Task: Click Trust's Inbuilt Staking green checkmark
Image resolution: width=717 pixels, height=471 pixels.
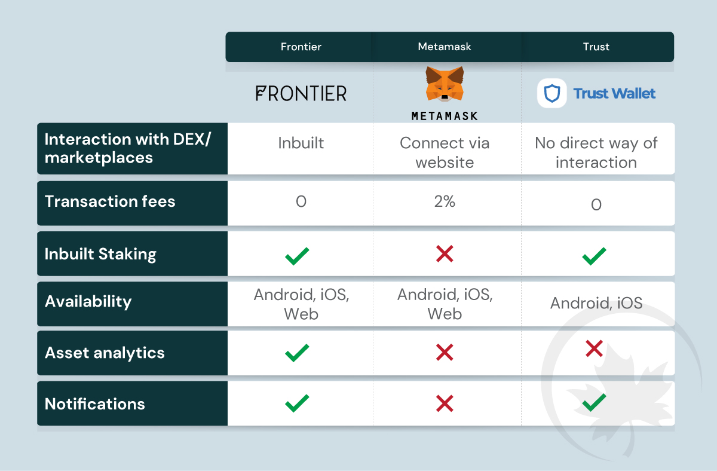Action: point(595,256)
